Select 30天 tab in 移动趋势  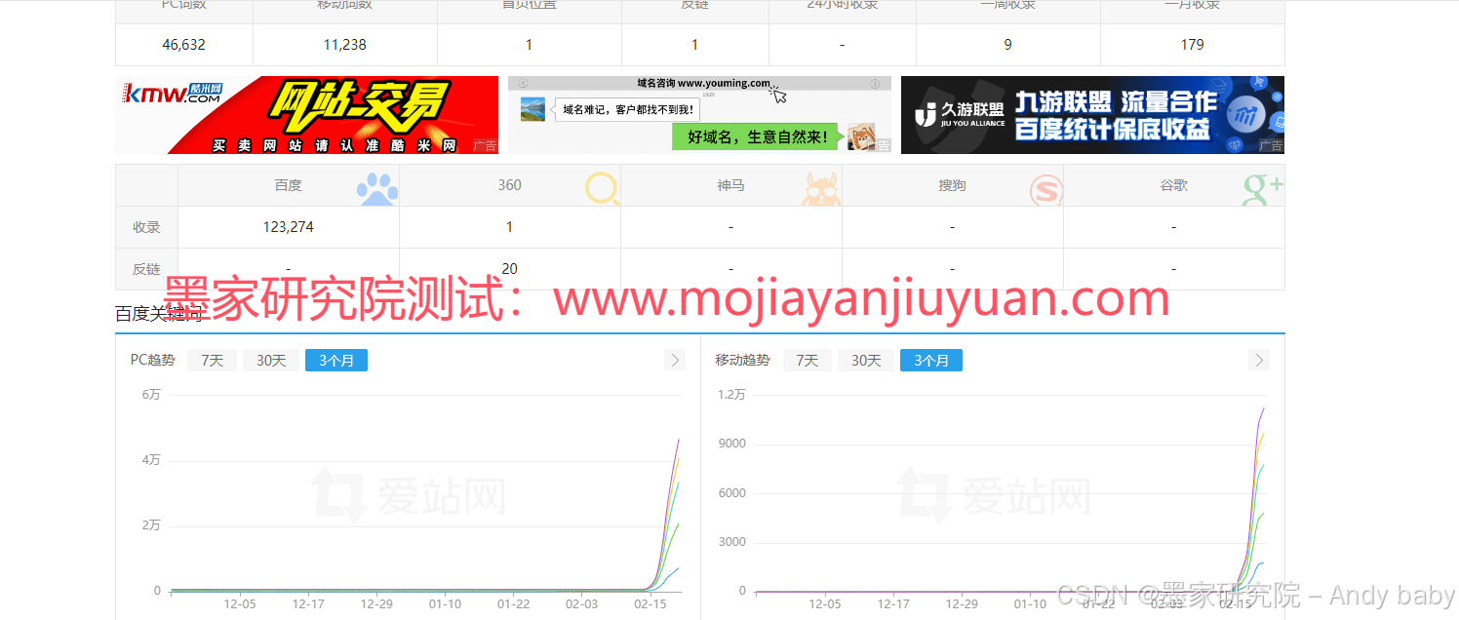pyautogui.click(x=866, y=361)
